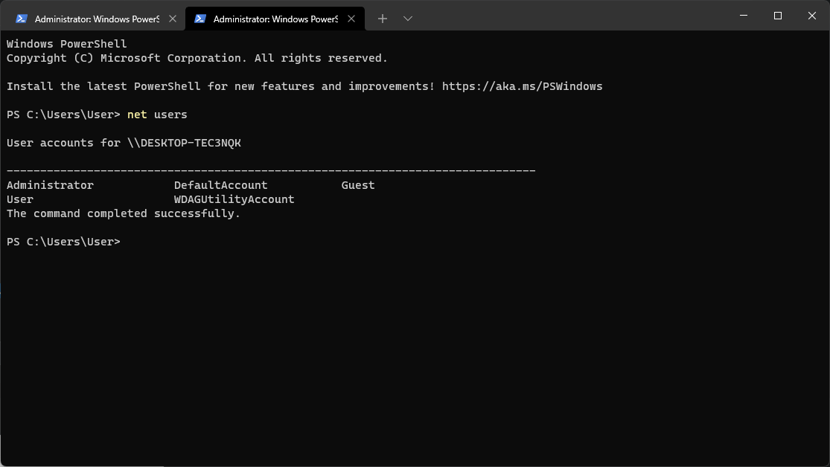
Task: Click the Administrator account name
Action: [x=51, y=185]
